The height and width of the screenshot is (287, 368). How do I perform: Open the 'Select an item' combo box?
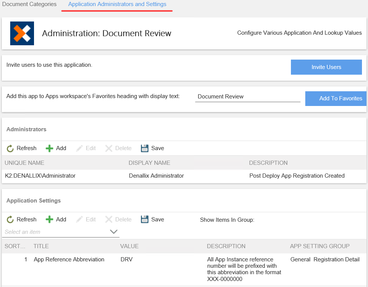pyautogui.click(x=57, y=232)
